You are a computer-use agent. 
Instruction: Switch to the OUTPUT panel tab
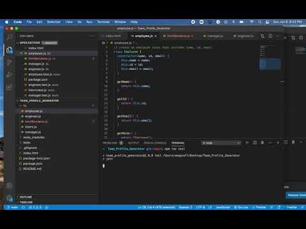tap(133, 143)
